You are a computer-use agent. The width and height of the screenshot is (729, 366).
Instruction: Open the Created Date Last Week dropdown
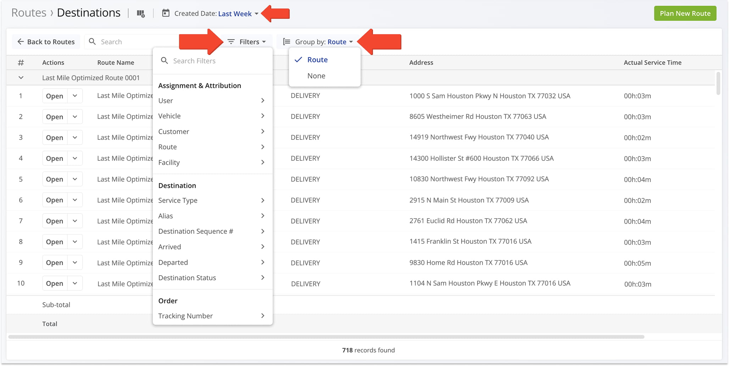[238, 13]
